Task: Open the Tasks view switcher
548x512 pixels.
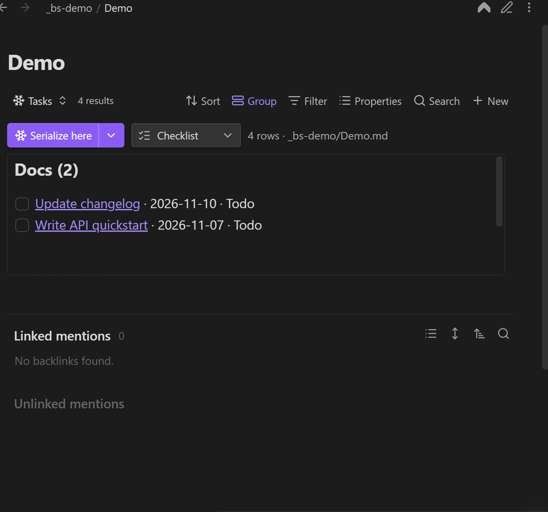Action: pyautogui.click(x=40, y=101)
